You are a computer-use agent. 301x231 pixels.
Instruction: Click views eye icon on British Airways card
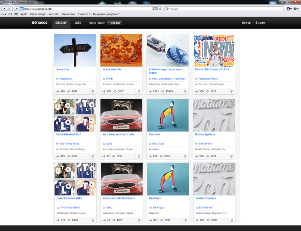click(163, 91)
